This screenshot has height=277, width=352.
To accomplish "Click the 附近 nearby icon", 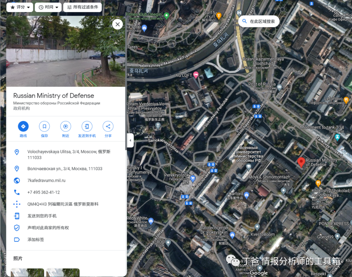I will click(66, 126).
